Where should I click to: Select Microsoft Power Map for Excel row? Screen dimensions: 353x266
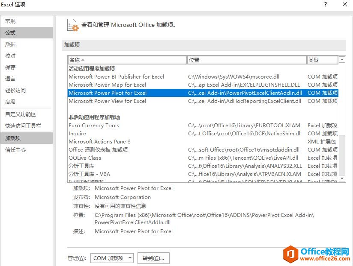click(203, 85)
